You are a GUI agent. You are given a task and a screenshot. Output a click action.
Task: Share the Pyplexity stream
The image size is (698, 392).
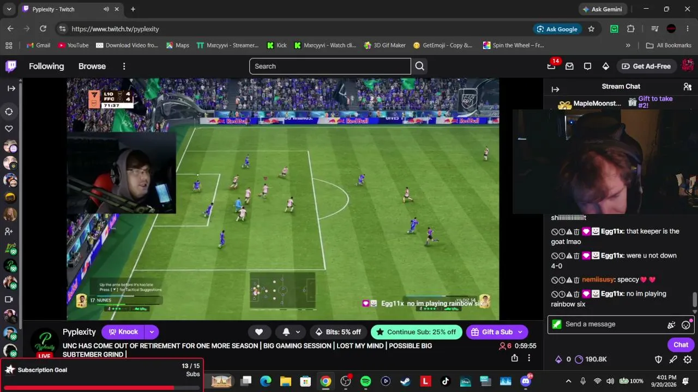(514, 358)
